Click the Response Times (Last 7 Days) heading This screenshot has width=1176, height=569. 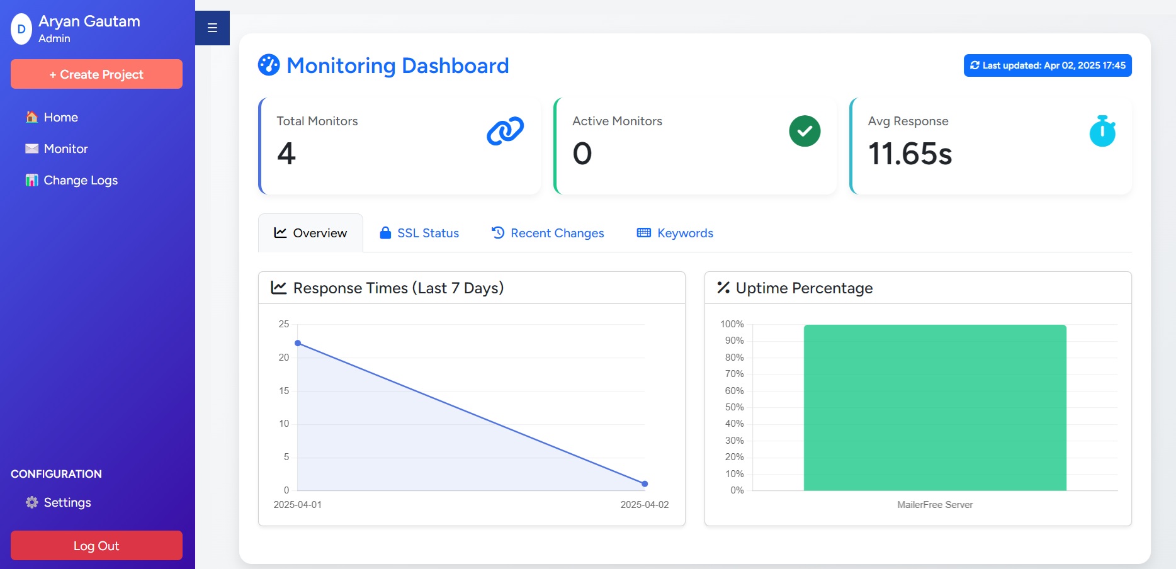click(399, 288)
